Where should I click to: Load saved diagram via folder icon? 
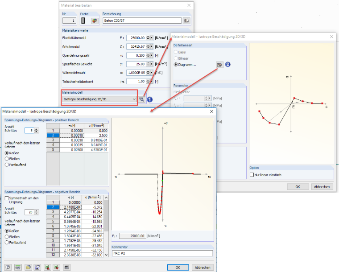pos(28,267)
